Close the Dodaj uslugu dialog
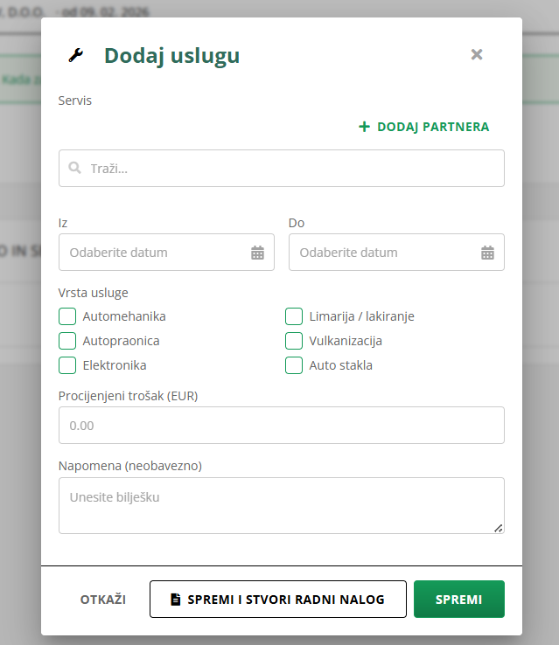 click(x=477, y=54)
